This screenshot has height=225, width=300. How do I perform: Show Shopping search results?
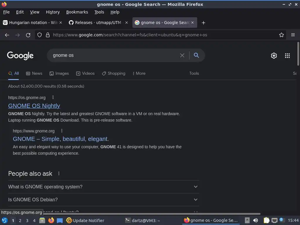[x=114, y=74]
